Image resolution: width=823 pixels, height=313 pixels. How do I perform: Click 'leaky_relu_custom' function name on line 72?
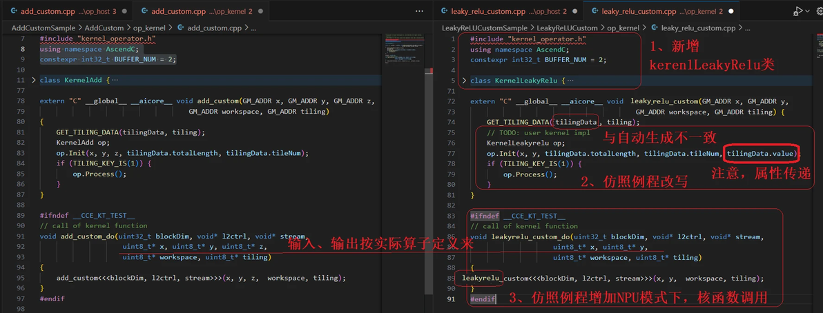(665, 101)
